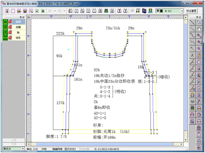Toggle the lock on 前幅 piece
This screenshot has width=205, height=153.
[x=10, y=22]
